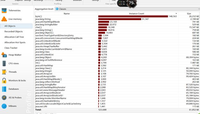Select Allocation Call Tree view
Screen dimensions: 200x114
click(14, 37)
